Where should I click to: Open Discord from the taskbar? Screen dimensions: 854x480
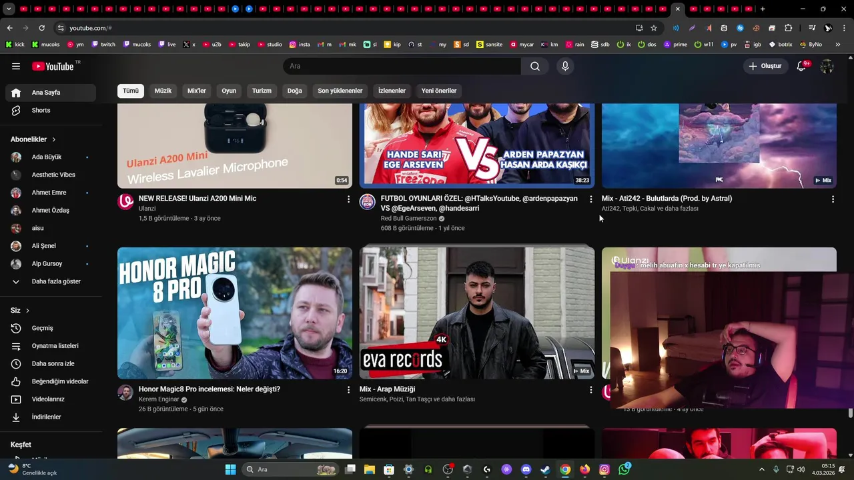coord(526,469)
